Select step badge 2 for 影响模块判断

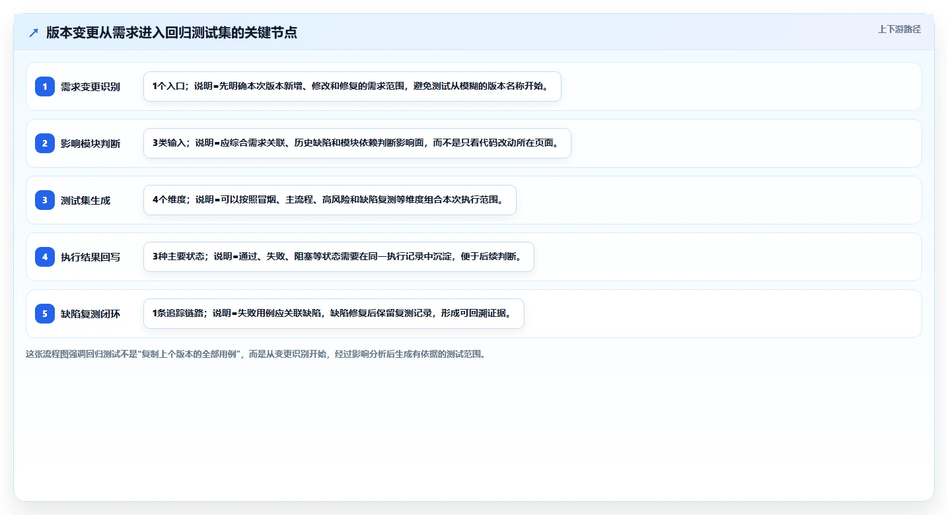tap(45, 143)
